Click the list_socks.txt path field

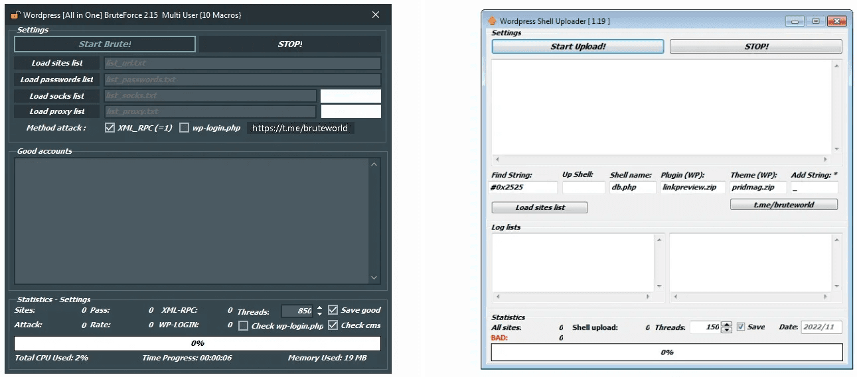(210, 96)
